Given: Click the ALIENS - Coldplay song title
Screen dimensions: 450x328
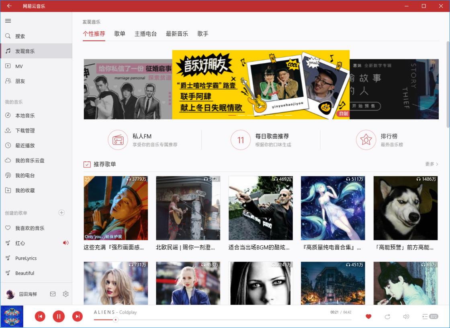Looking at the screenshot, I should tap(115, 312).
